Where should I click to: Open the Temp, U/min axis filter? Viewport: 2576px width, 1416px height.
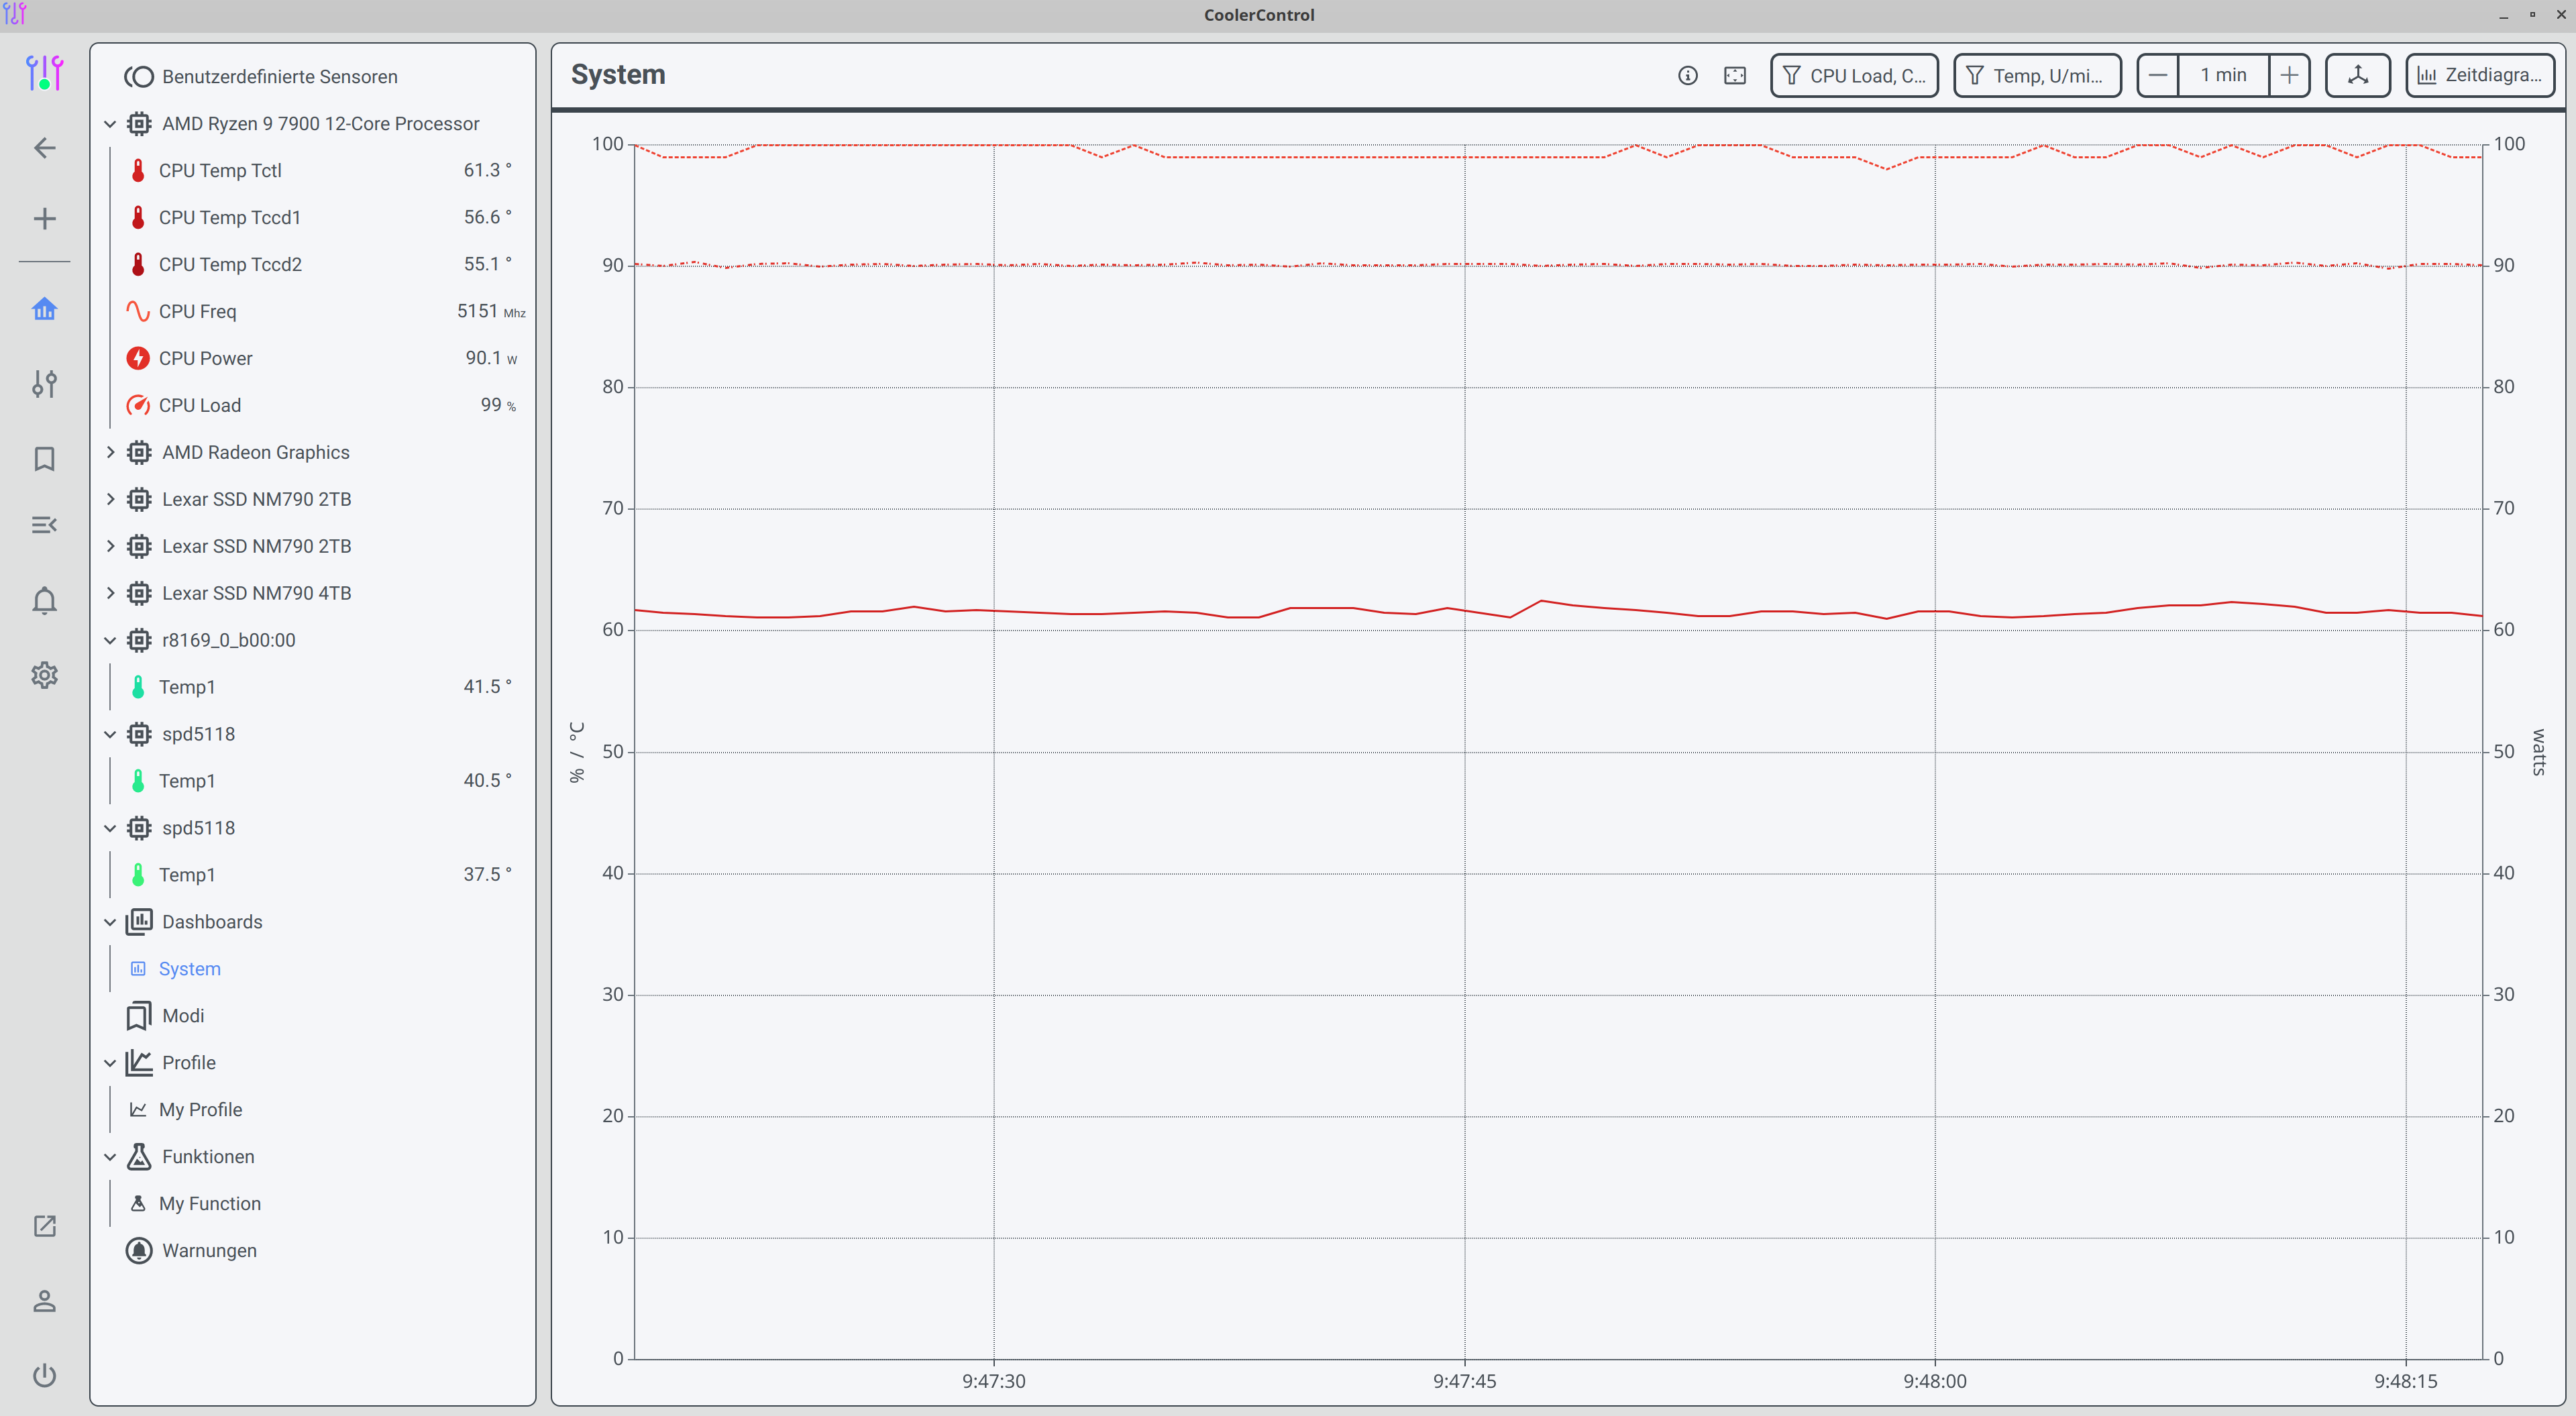2036,75
